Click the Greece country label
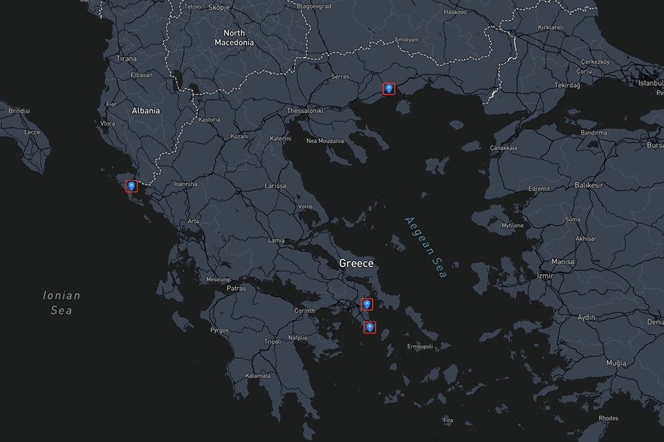The width and height of the screenshot is (664, 442). (x=356, y=263)
